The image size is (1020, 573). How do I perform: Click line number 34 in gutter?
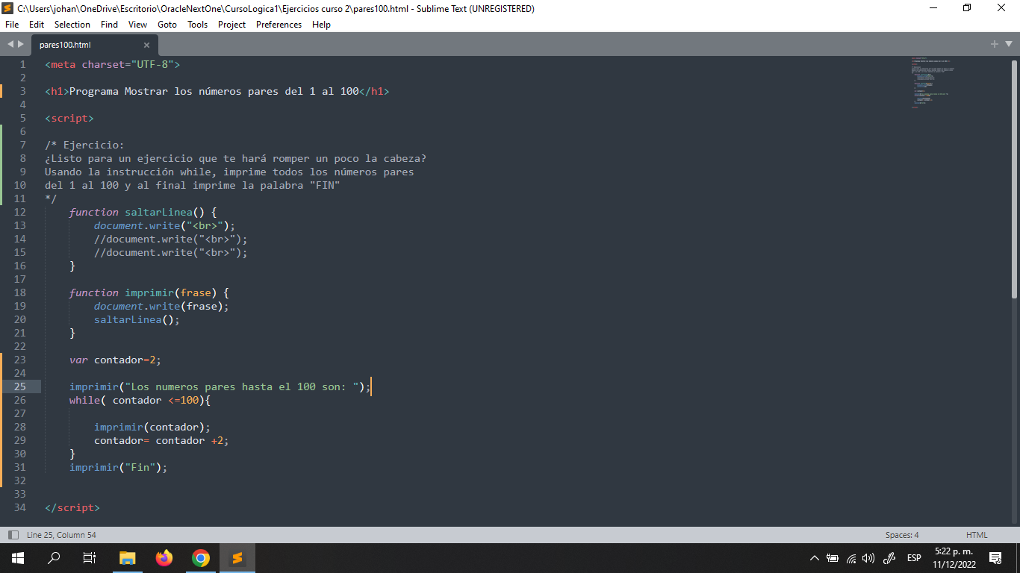coord(20,507)
